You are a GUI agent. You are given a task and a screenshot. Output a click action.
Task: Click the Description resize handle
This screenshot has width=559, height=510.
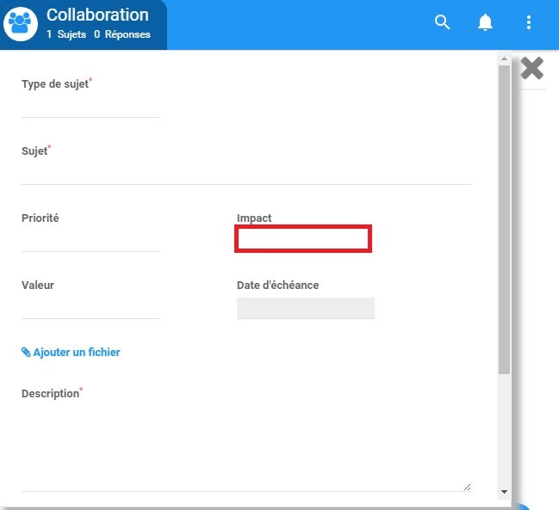coord(467,487)
